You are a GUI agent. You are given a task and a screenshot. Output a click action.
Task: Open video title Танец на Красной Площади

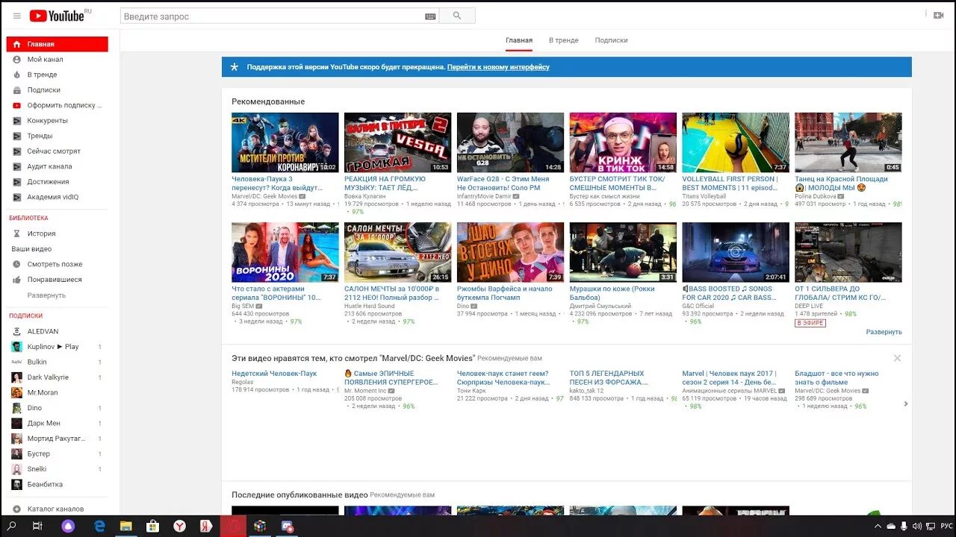click(842, 183)
